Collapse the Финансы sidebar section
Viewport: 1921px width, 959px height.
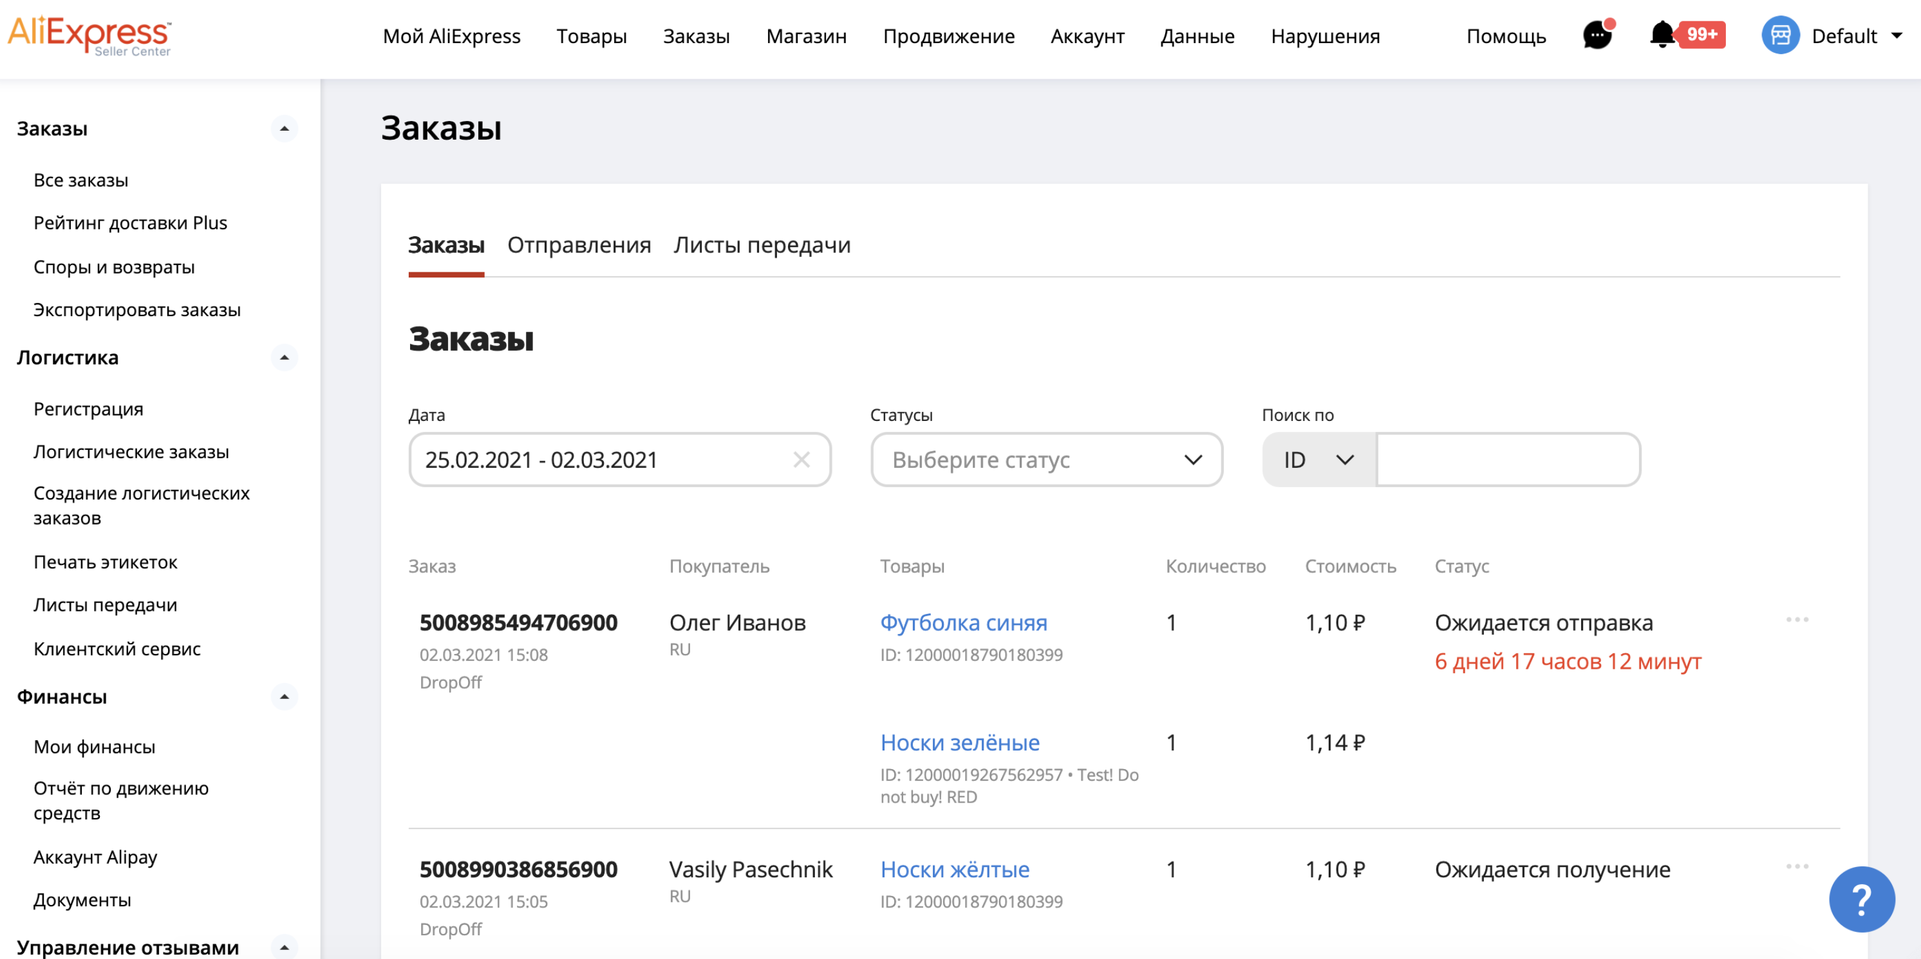(284, 696)
